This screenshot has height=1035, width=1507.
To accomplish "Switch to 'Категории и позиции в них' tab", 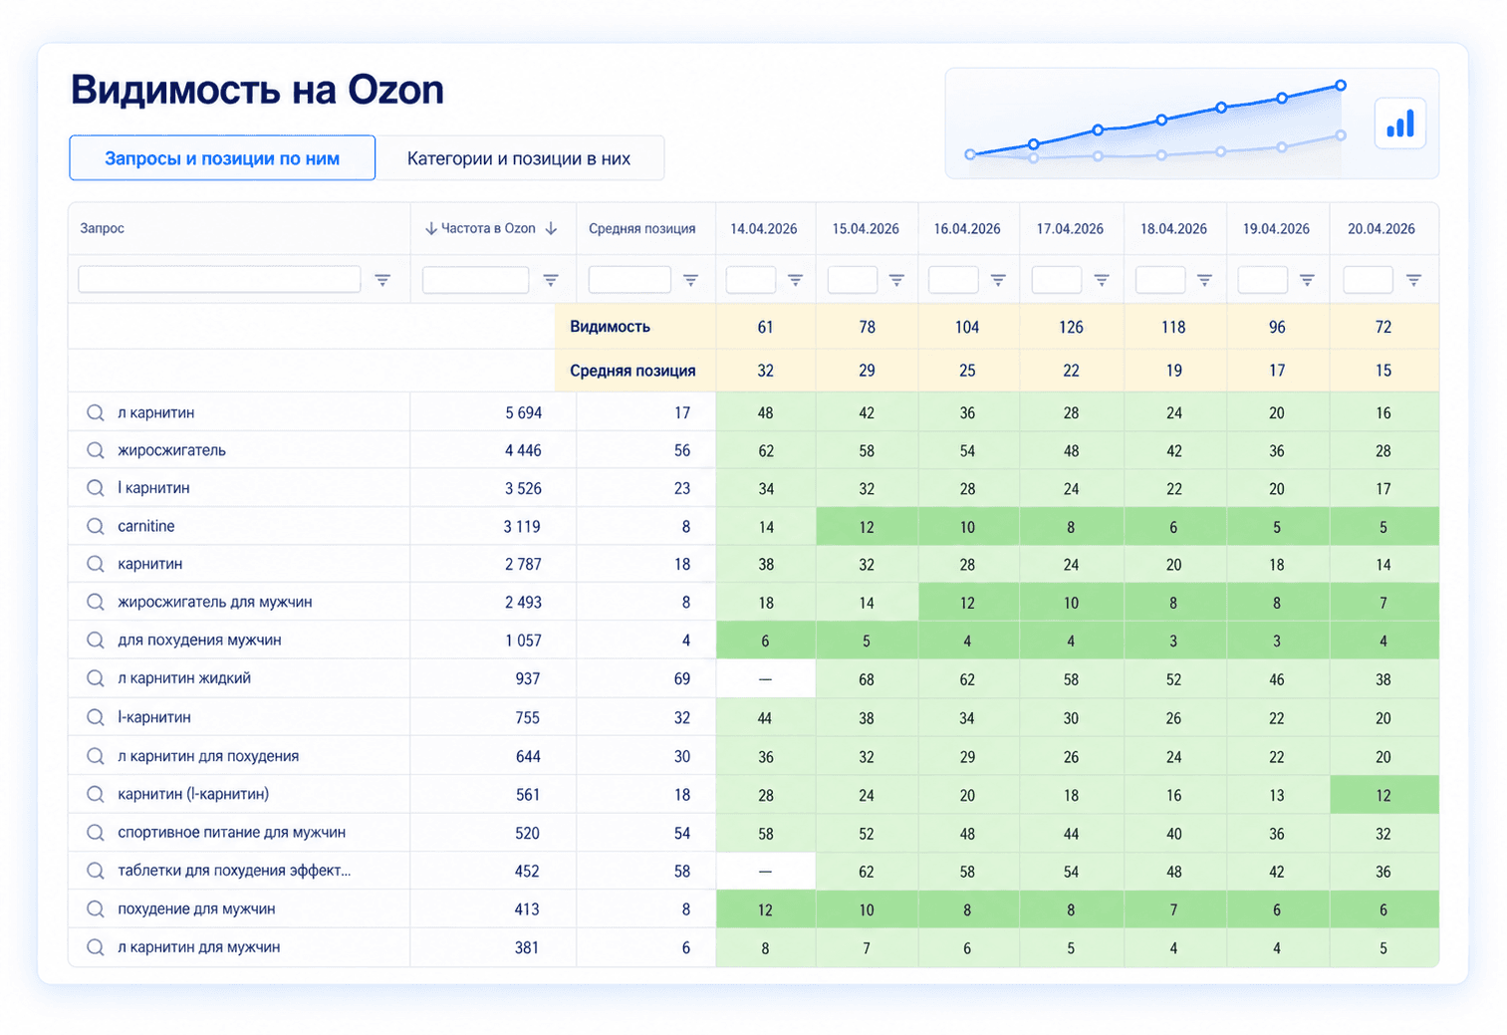I will coord(519,158).
